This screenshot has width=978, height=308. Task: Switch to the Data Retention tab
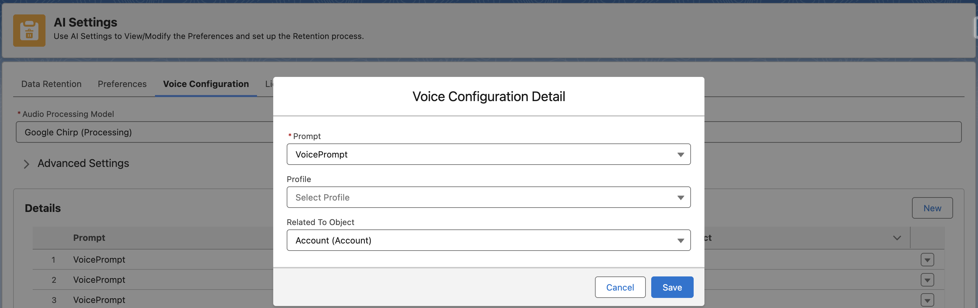tap(51, 84)
